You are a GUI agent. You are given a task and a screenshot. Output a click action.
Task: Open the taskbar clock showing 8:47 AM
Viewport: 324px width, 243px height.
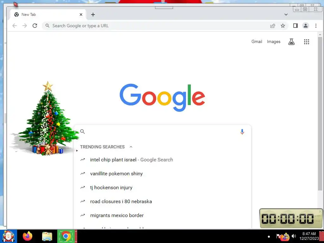click(309, 236)
